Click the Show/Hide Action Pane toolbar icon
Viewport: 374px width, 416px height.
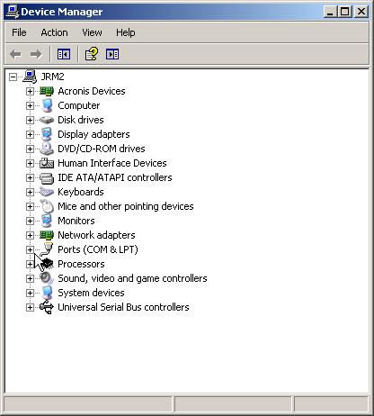coord(112,54)
